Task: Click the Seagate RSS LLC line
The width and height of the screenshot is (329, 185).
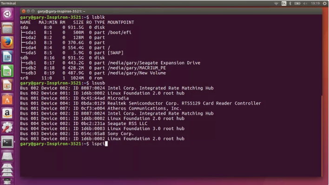Action: 84,124
